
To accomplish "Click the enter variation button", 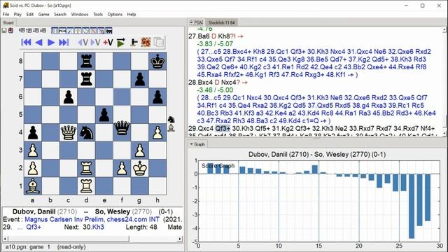I will click(x=95, y=42).
